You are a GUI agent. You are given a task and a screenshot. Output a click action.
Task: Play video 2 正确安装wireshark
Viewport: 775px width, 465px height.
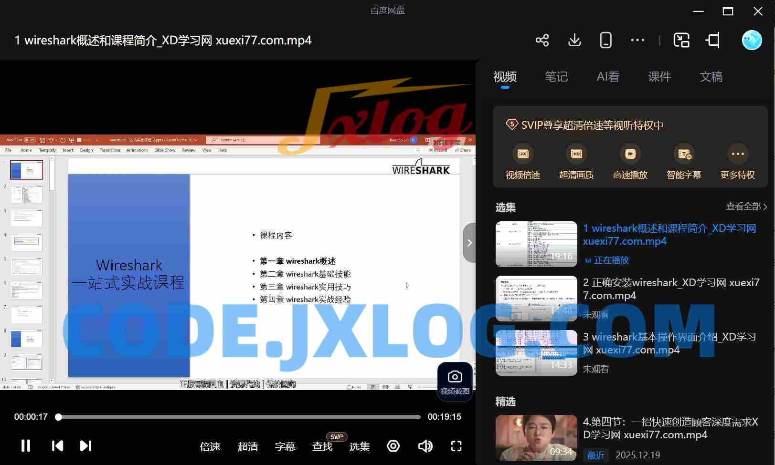click(x=537, y=299)
